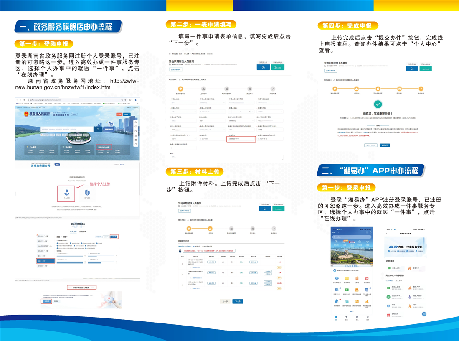Image resolution: width=459 pixels, height=341 pixels.
Task: Open the 申请时间 date picker
Action: [x=212, y=139]
